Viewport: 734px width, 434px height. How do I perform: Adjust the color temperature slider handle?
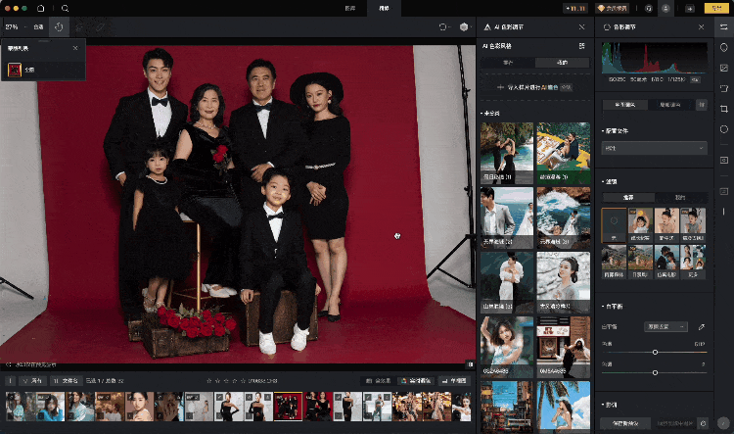655,352
